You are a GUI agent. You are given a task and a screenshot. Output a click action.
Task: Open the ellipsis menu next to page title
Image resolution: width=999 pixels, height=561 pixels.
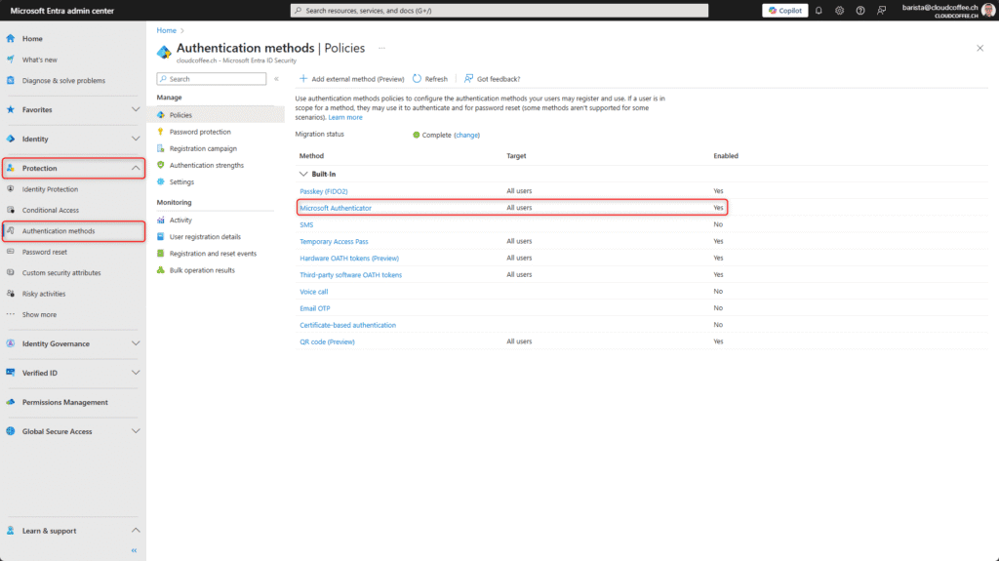(381, 49)
